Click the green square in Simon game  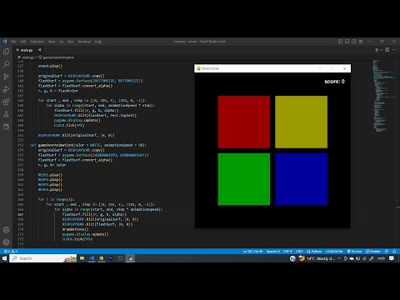coord(244,179)
